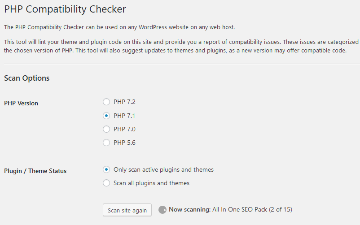Click 'All In One SEO Pack' plugin name
The height and width of the screenshot is (225, 360).
click(x=240, y=209)
